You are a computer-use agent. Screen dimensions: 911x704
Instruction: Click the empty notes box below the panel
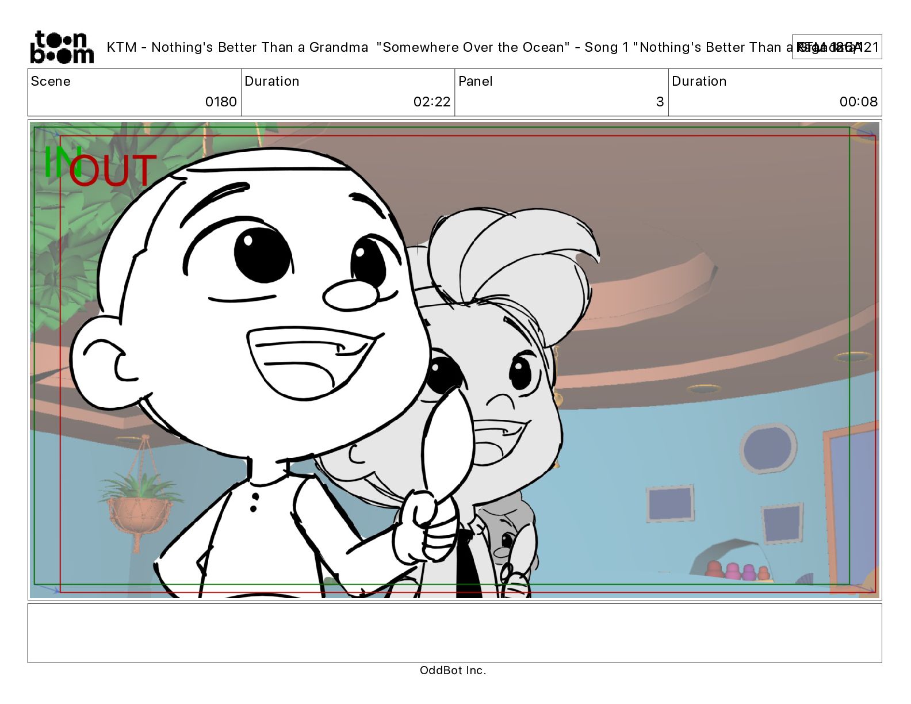[454, 633]
